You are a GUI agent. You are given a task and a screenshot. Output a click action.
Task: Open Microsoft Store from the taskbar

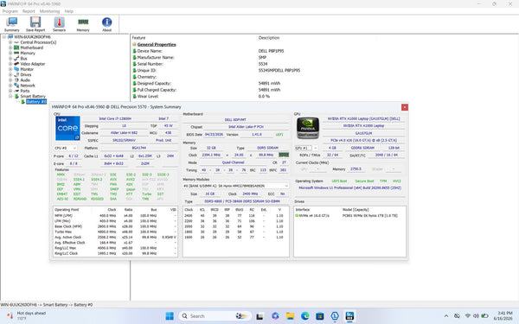click(x=320, y=316)
